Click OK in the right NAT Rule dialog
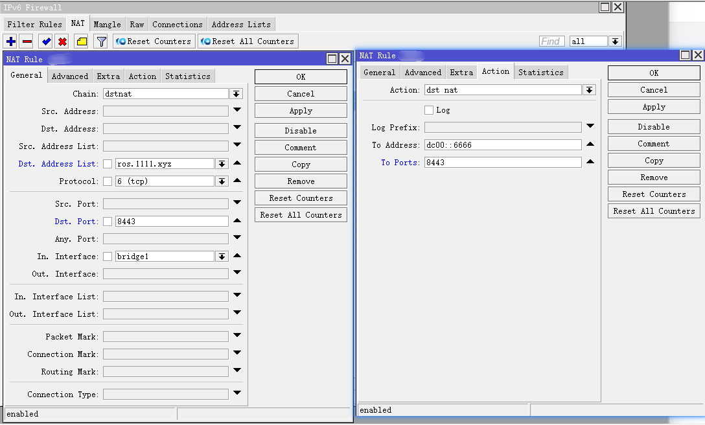 pyautogui.click(x=653, y=73)
